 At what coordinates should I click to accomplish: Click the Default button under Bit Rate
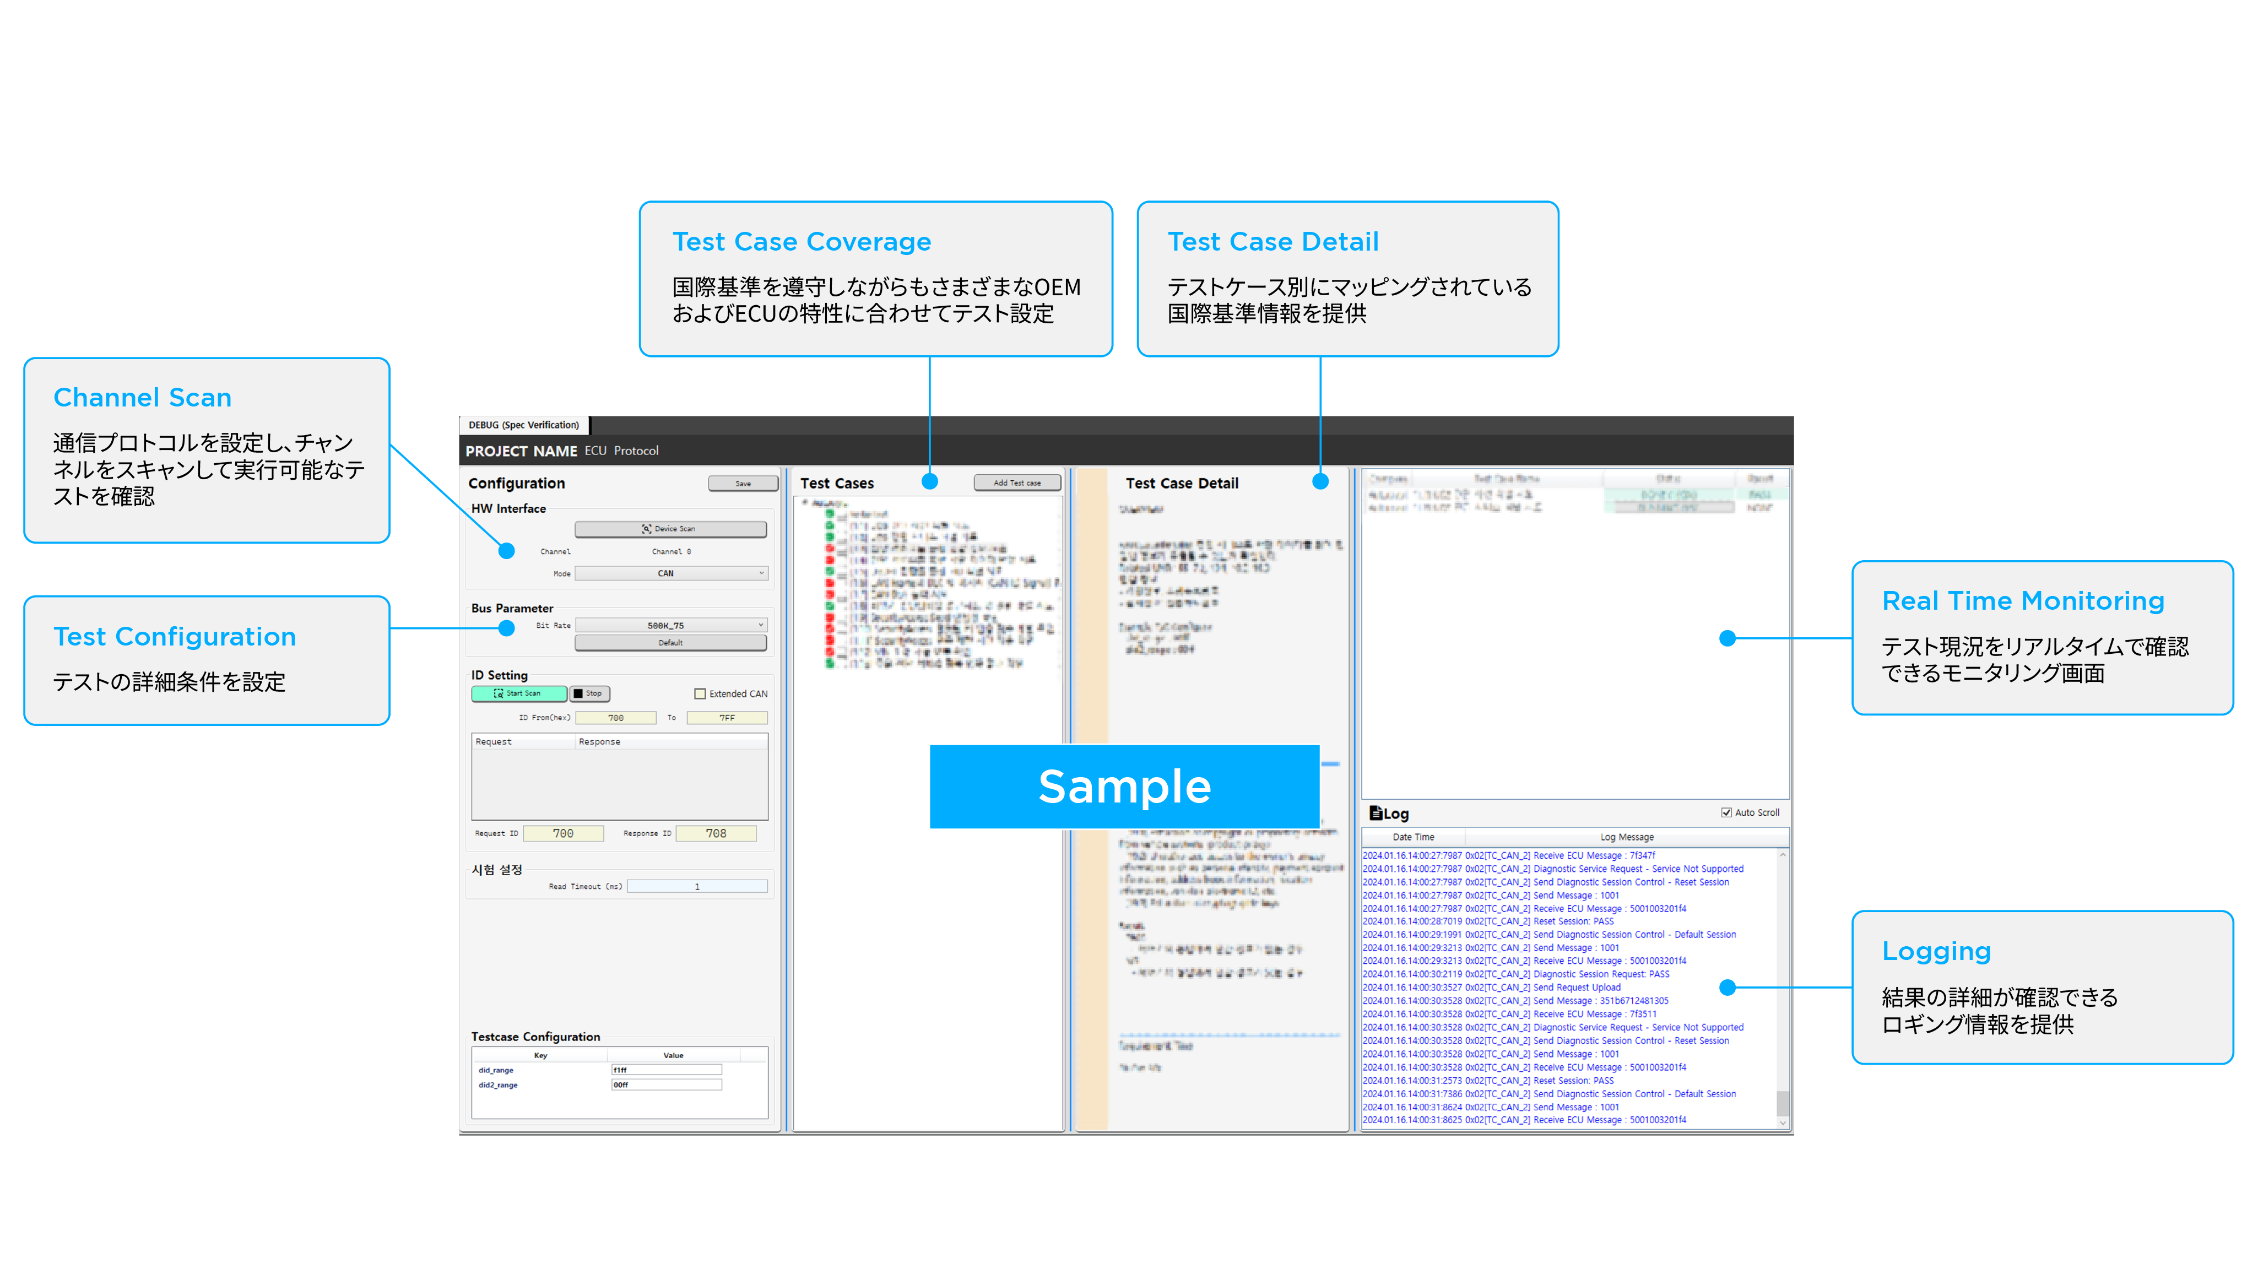tap(670, 642)
